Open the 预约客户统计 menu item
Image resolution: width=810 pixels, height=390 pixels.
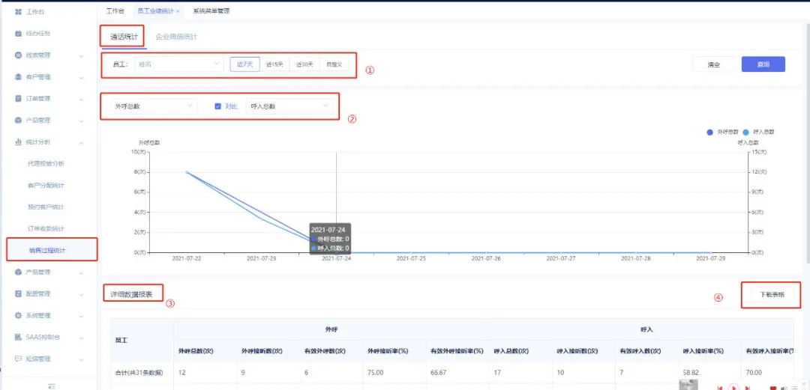(46, 207)
